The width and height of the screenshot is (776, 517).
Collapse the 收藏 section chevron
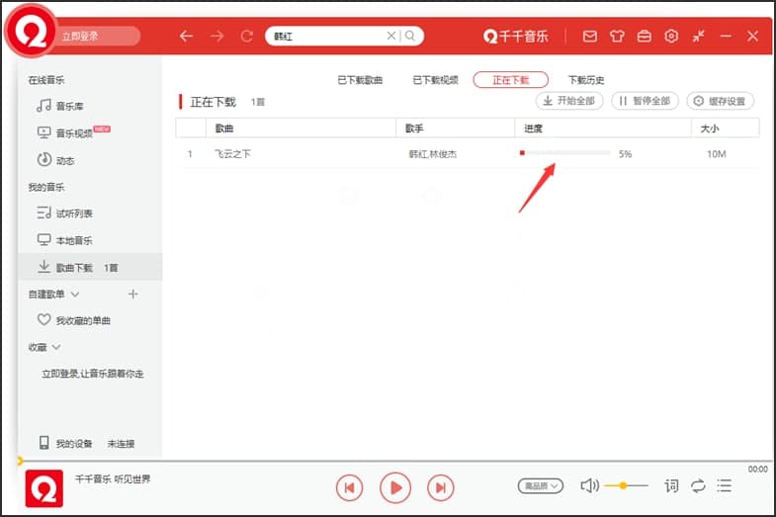pos(56,347)
